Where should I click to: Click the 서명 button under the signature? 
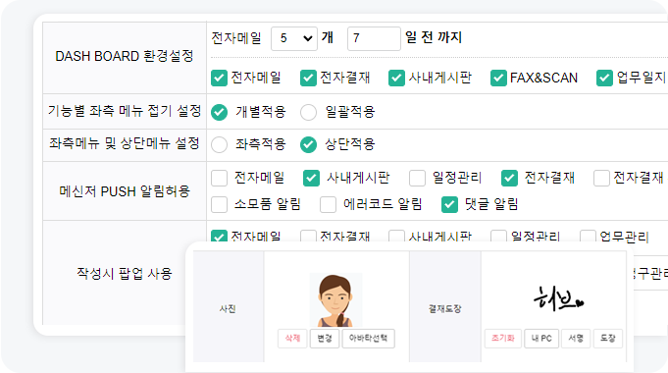(576, 339)
